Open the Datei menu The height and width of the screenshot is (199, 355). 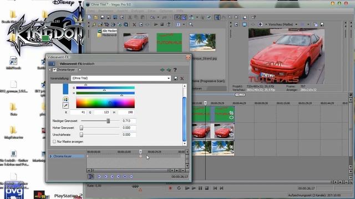point(91,11)
